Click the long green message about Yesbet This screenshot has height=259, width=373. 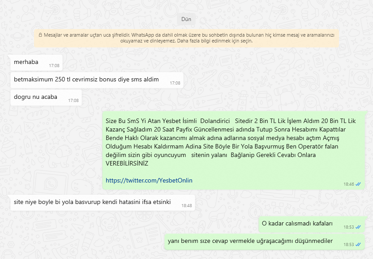pos(234,150)
